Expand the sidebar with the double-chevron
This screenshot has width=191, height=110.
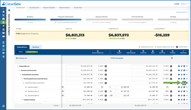3,9
